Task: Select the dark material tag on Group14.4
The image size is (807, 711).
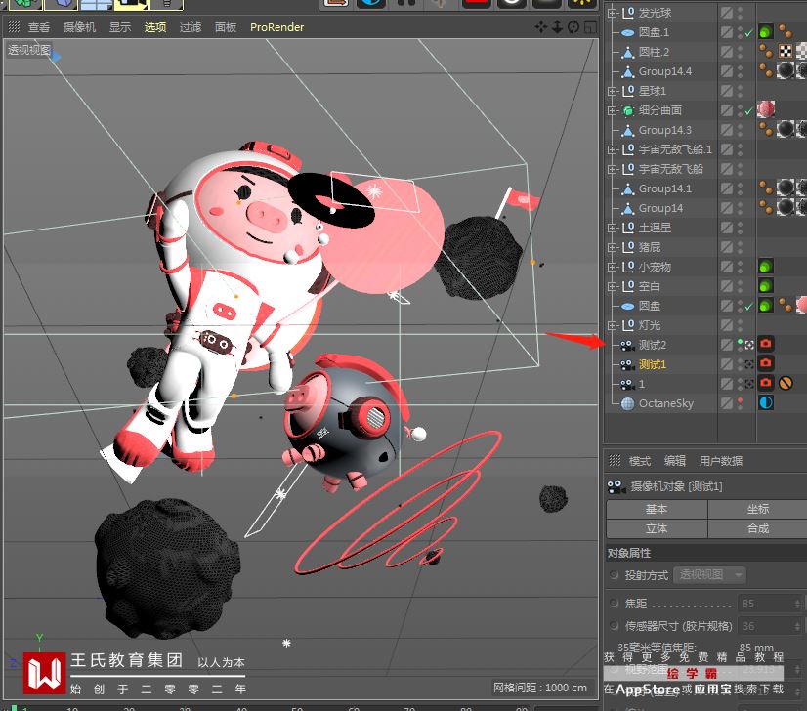Action: click(x=786, y=70)
